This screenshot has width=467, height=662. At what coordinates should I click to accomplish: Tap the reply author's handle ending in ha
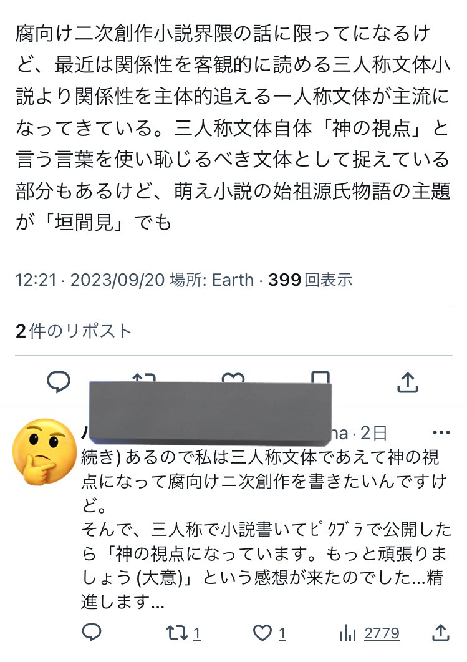click(x=342, y=432)
